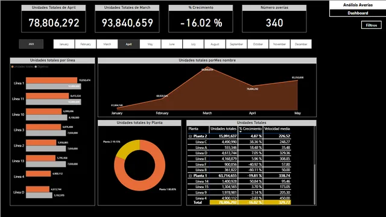Image resolution: width=386 pixels, height=217 pixels.
Task: Select the September month slicer
Action: click(x=236, y=44)
